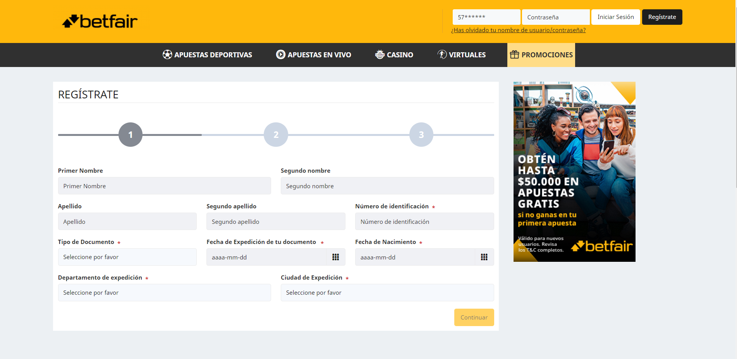Open the Promociones tab

click(x=541, y=55)
